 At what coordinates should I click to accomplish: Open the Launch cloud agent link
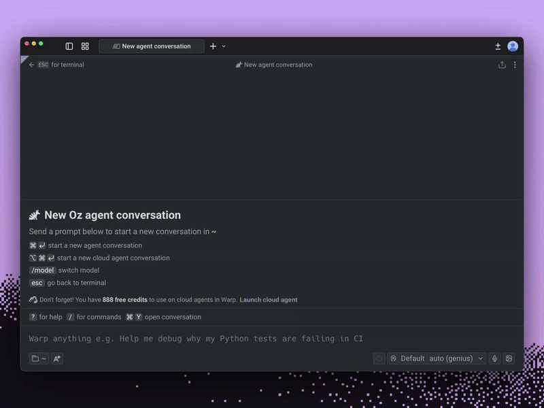269,300
